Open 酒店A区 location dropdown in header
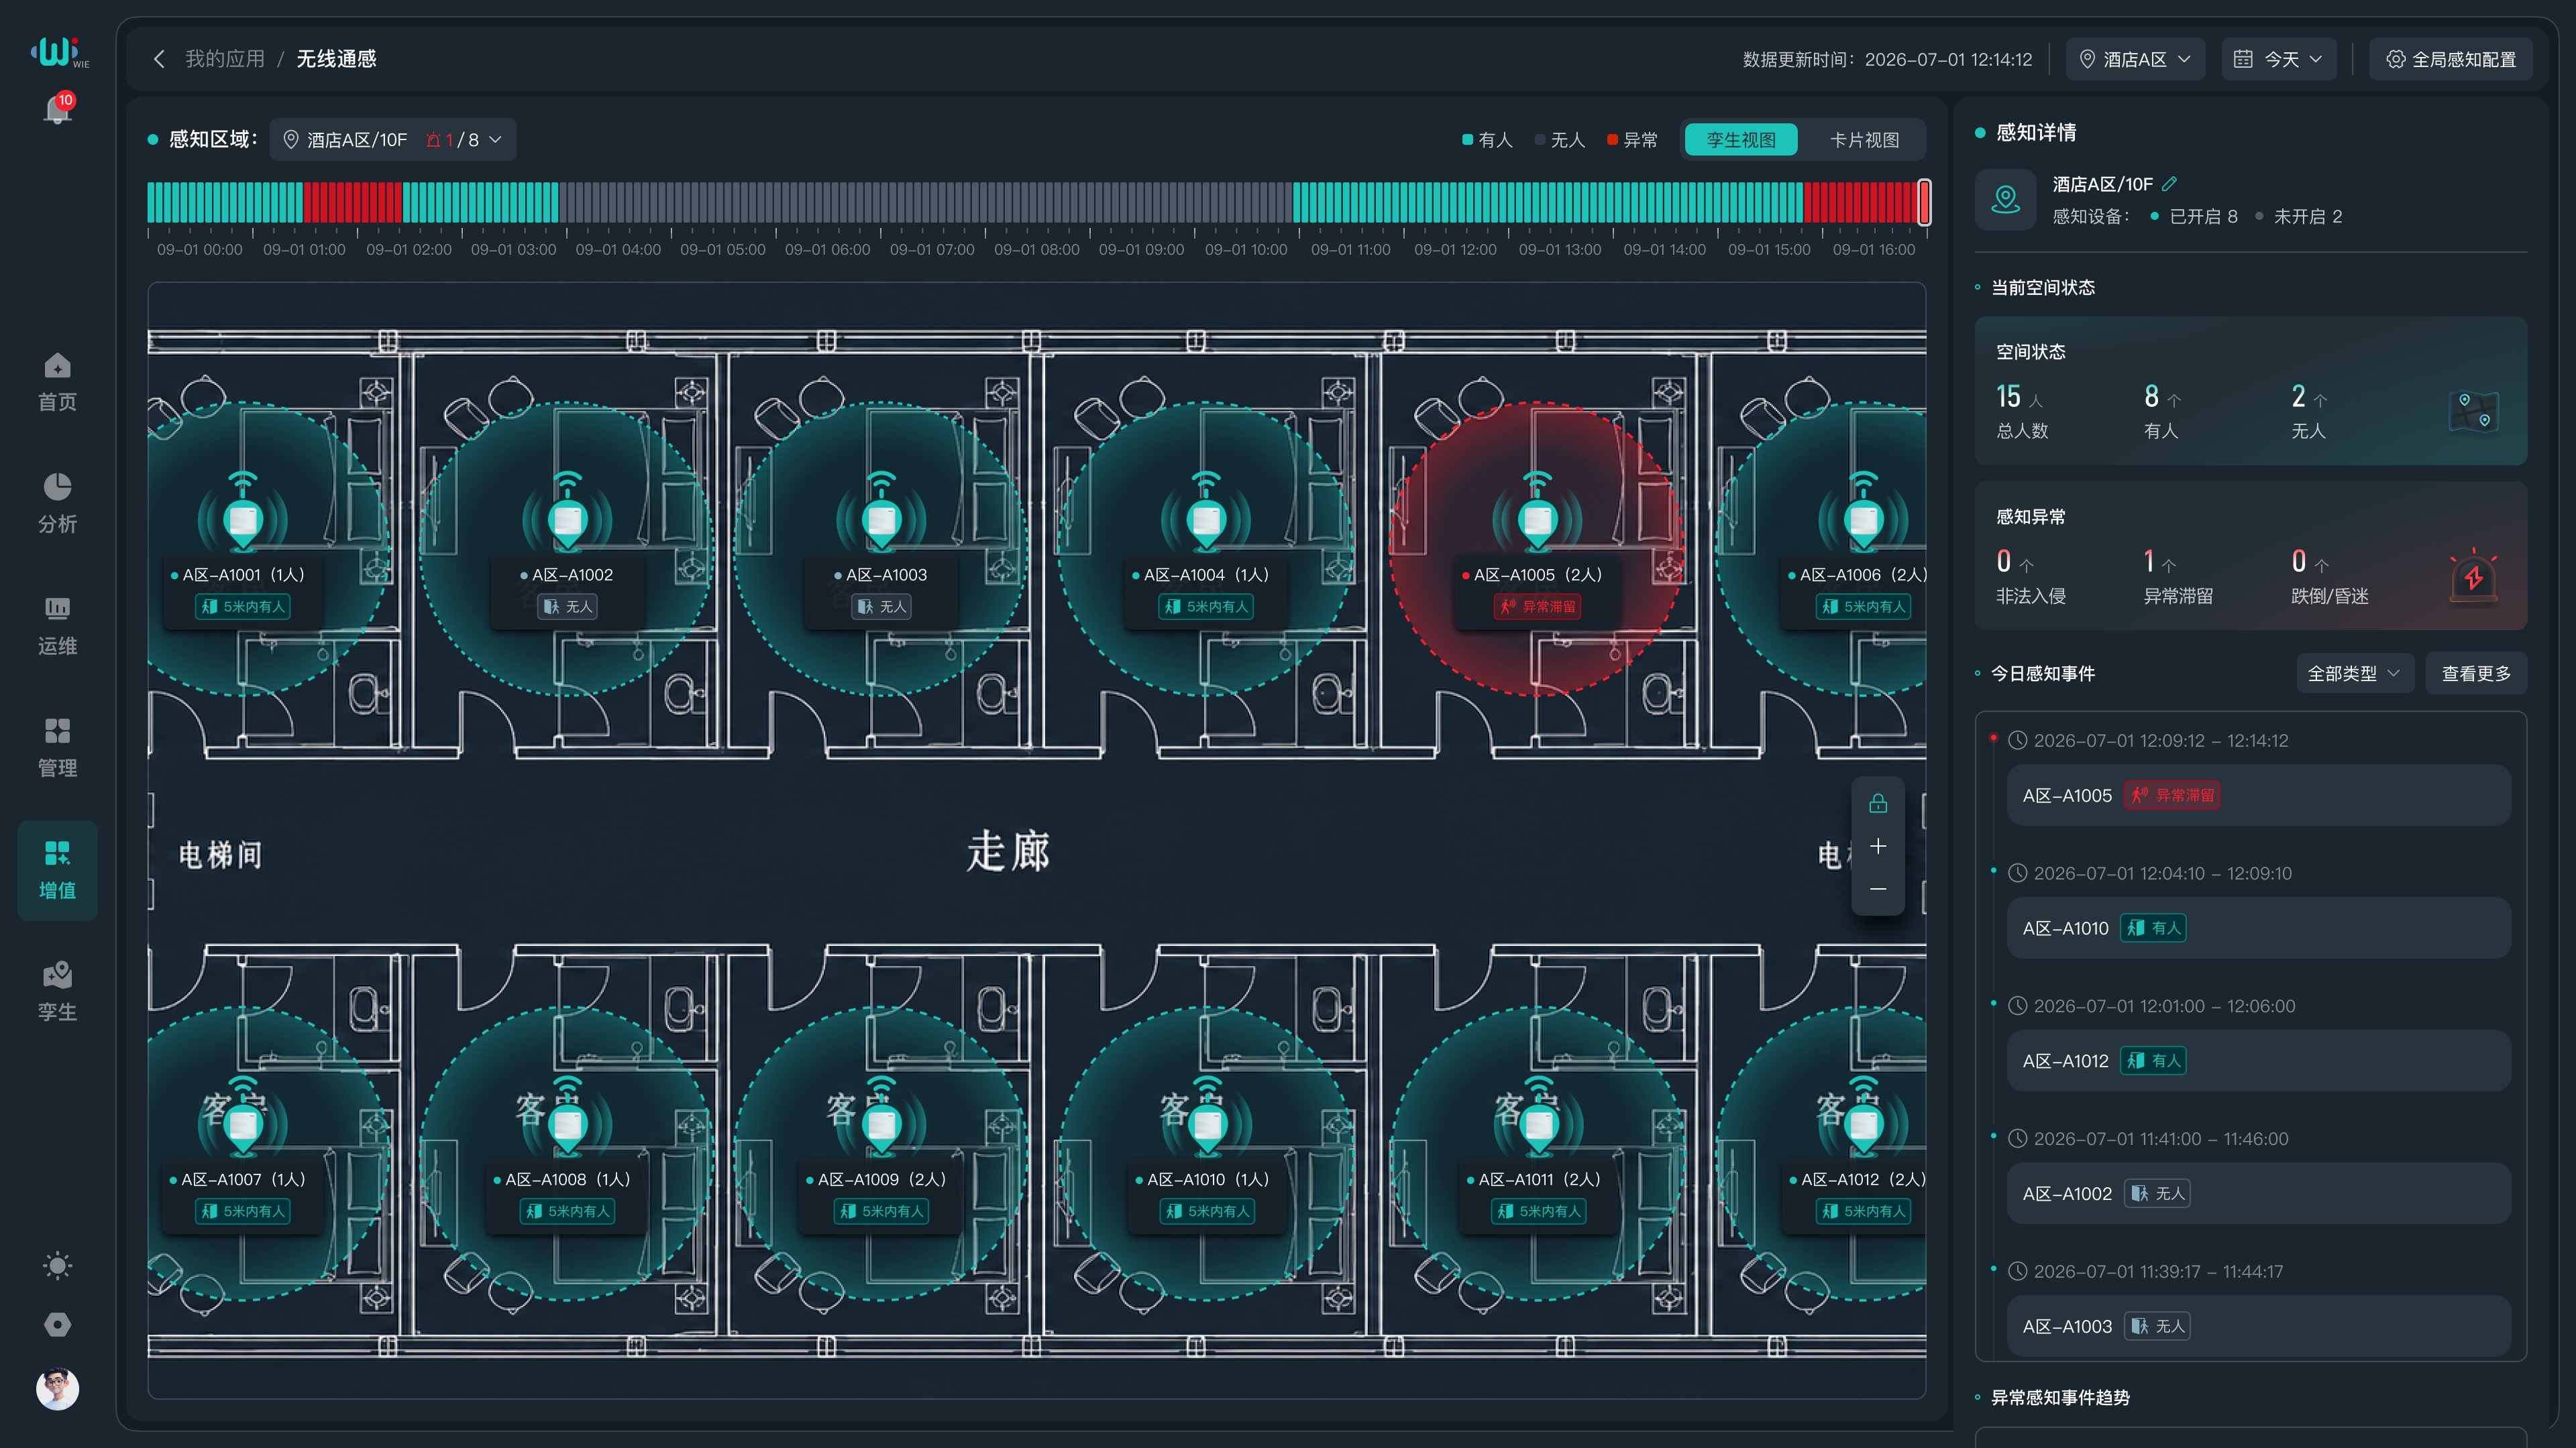Image resolution: width=2576 pixels, height=1448 pixels. tap(2135, 59)
